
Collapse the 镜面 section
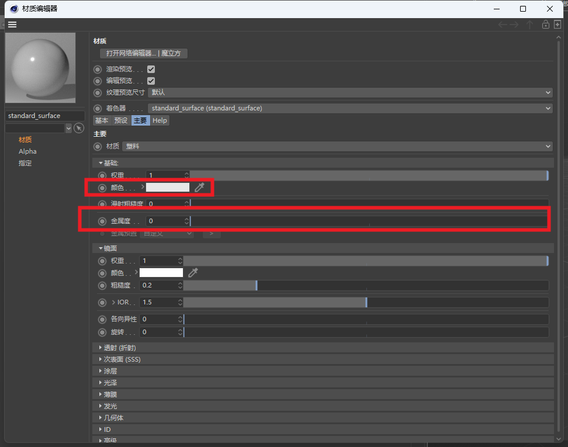tap(101, 247)
